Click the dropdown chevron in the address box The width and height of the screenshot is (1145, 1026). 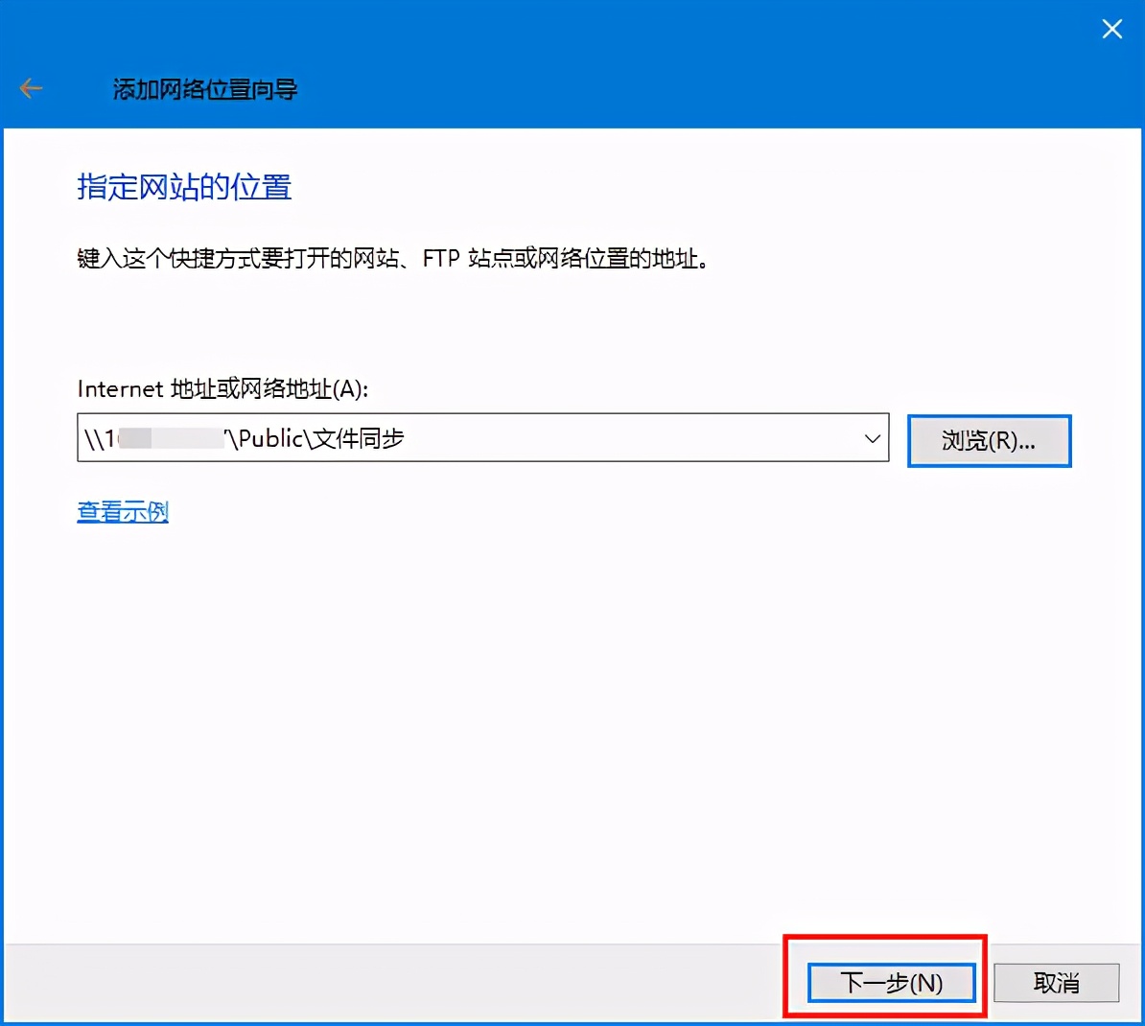tap(871, 438)
